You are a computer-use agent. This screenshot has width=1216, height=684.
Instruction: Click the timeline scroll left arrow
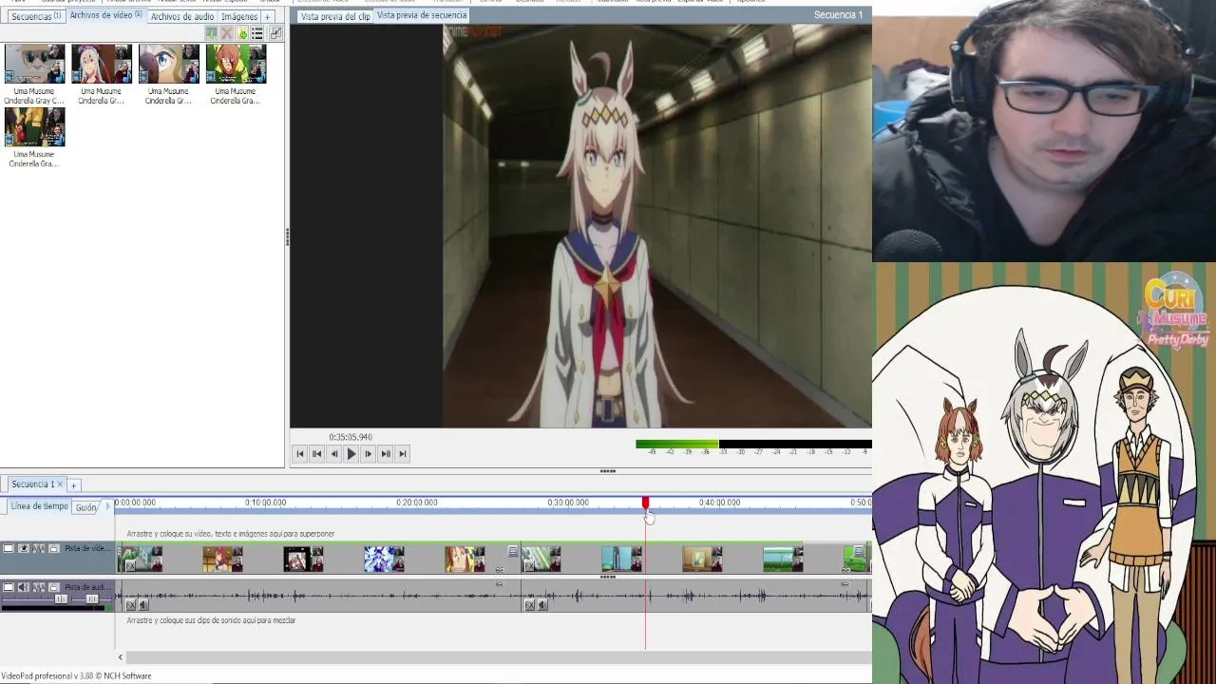point(120,657)
